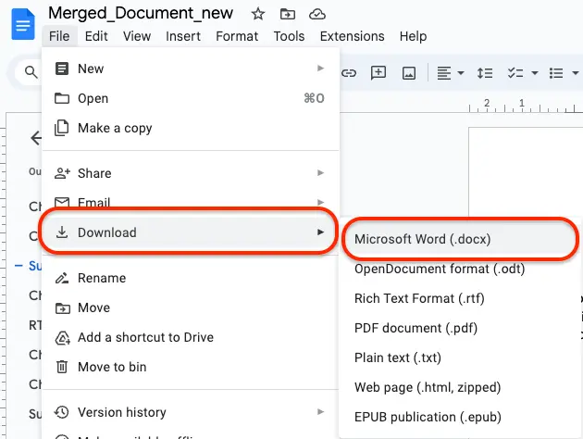Select Make a copy
The height and width of the screenshot is (439, 583).
click(191, 128)
